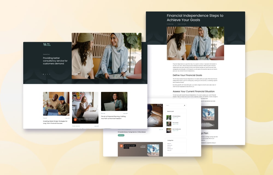Click the Financial Independence Steps article heading
The image size is (273, 175).
195,18
